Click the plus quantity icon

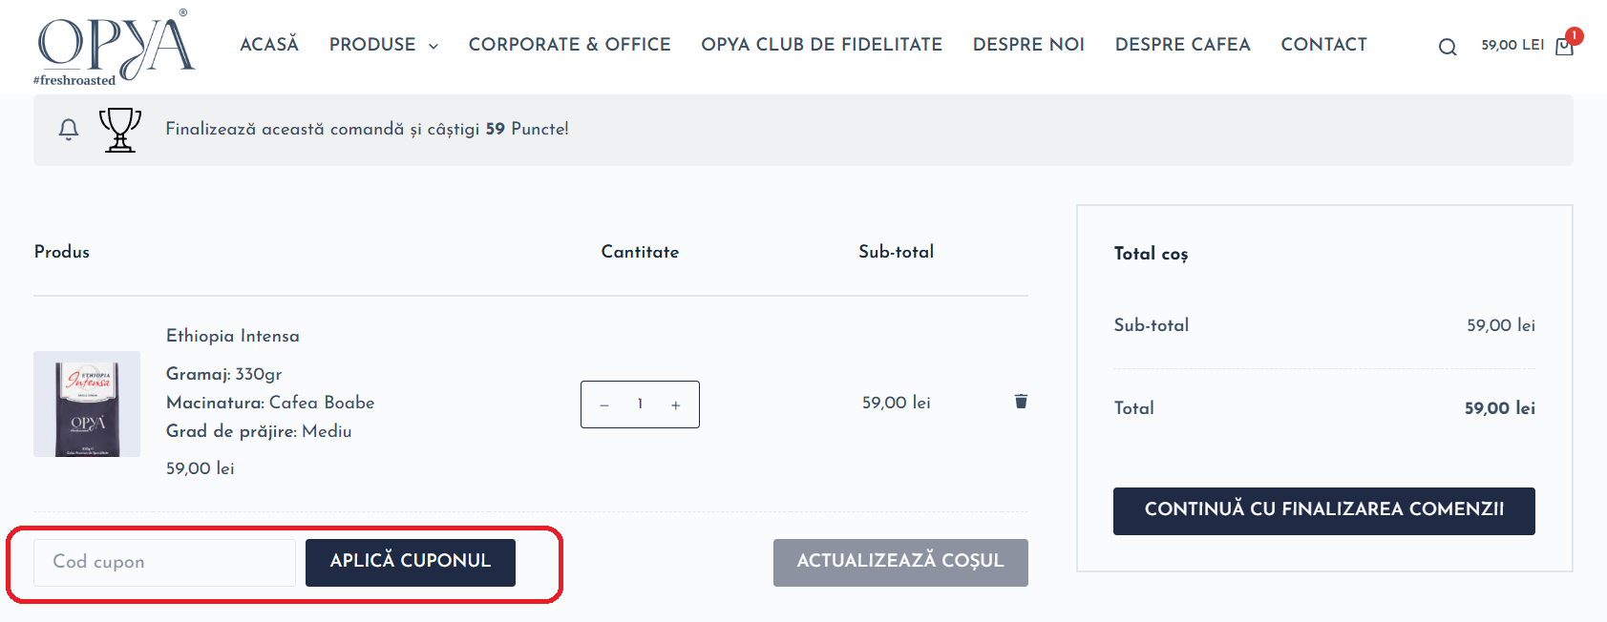(676, 404)
